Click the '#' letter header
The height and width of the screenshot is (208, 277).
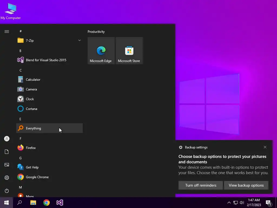pyautogui.click(x=21, y=31)
